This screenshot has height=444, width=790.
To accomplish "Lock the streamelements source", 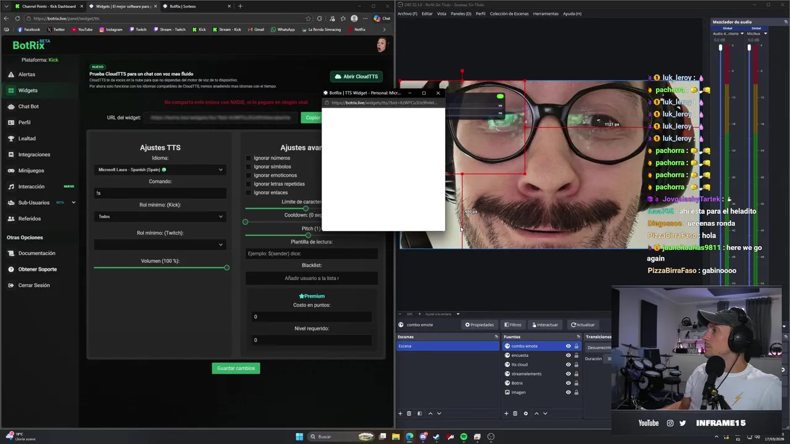I will point(576,374).
